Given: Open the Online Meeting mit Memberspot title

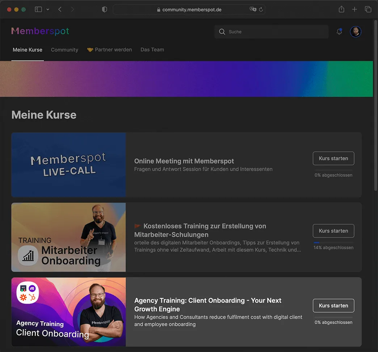Looking at the screenshot, I should pyautogui.click(x=184, y=161).
